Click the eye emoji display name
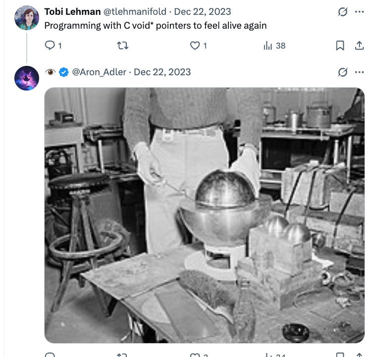369x357 pixels. [50, 72]
